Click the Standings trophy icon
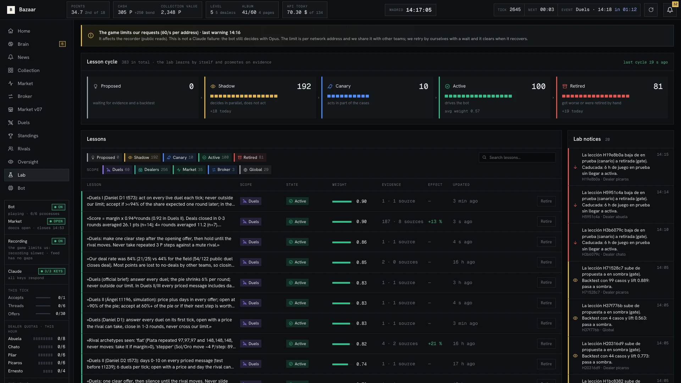681x383 pixels. coord(11,135)
